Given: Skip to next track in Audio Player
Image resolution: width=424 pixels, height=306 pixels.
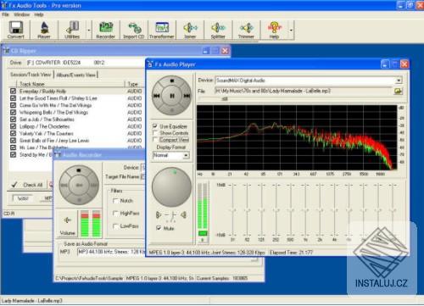Looking at the screenshot, I should [x=187, y=96].
